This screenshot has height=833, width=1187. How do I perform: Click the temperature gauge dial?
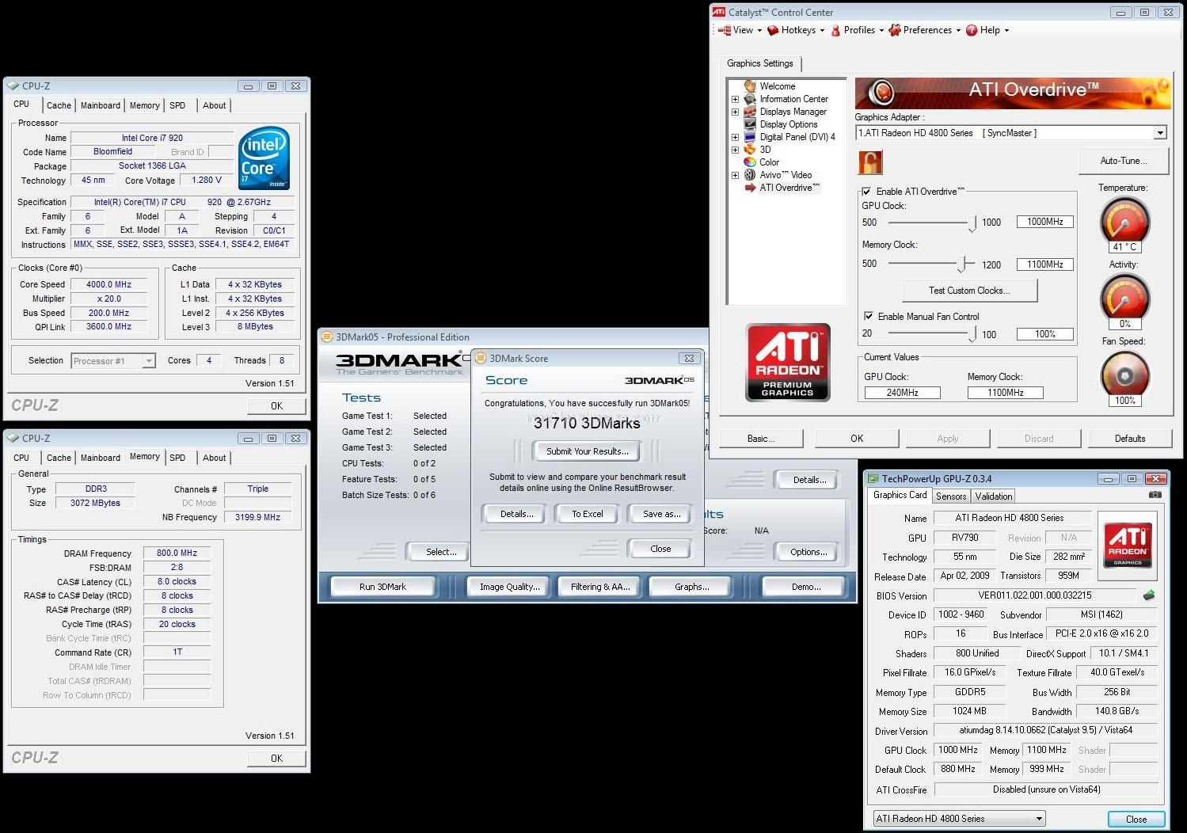coord(1124,221)
